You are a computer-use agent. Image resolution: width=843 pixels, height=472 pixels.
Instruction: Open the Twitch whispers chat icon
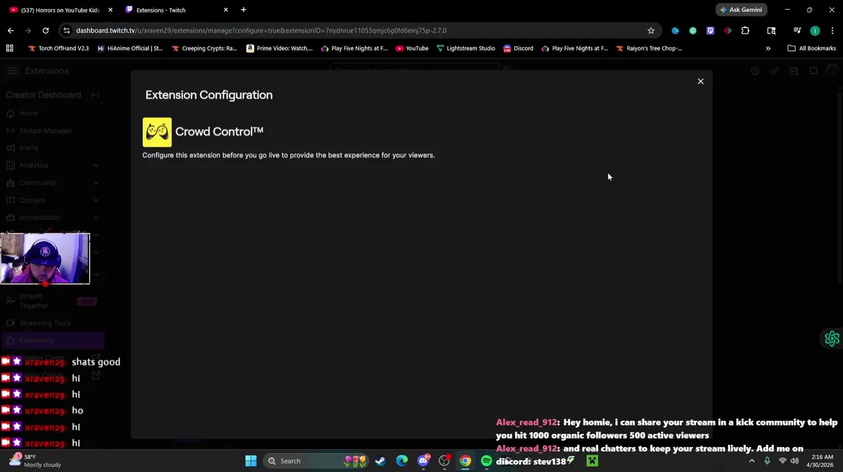coord(813,71)
